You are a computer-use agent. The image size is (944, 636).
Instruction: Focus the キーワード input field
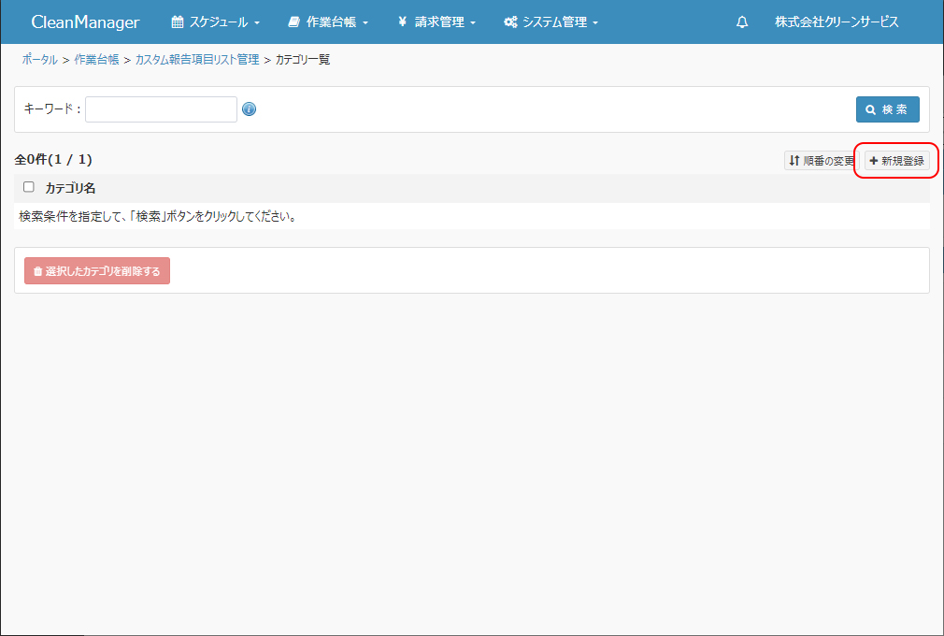tap(161, 109)
